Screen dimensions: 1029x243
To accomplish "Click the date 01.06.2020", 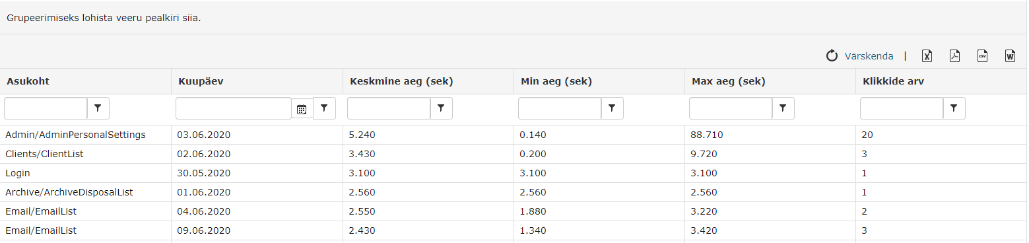I will (203, 192).
